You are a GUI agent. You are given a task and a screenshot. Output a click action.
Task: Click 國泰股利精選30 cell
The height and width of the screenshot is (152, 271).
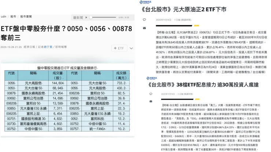pos(33,119)
